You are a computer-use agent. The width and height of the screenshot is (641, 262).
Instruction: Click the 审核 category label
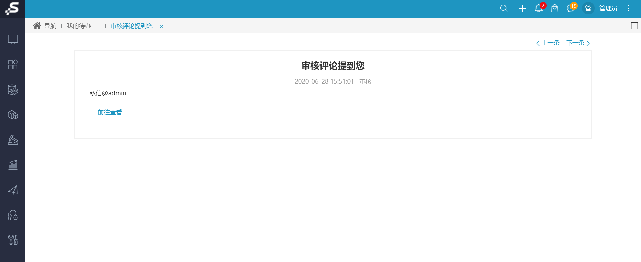365,82
